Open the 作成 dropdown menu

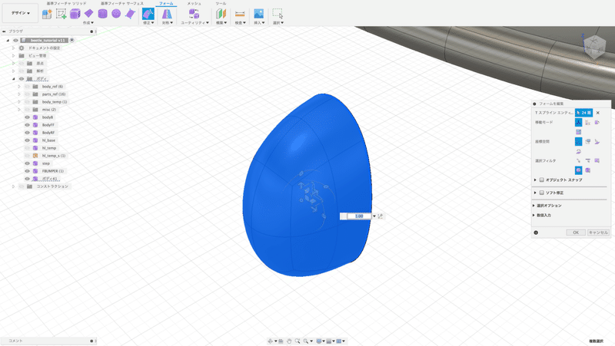pos(88,23)
